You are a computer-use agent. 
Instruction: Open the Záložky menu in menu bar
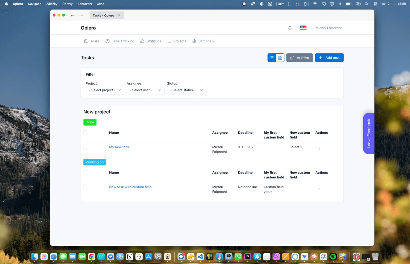click(x=52, y=4)
